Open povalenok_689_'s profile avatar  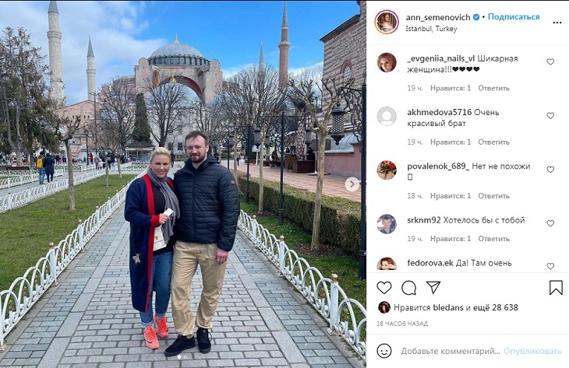tap(387, 170)
